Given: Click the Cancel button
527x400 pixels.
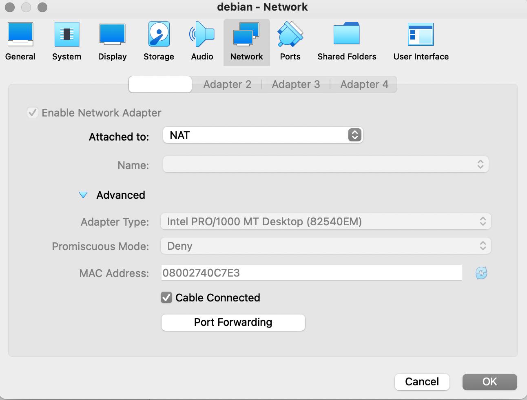Looking at the screenshot, I should coord(422,382).
